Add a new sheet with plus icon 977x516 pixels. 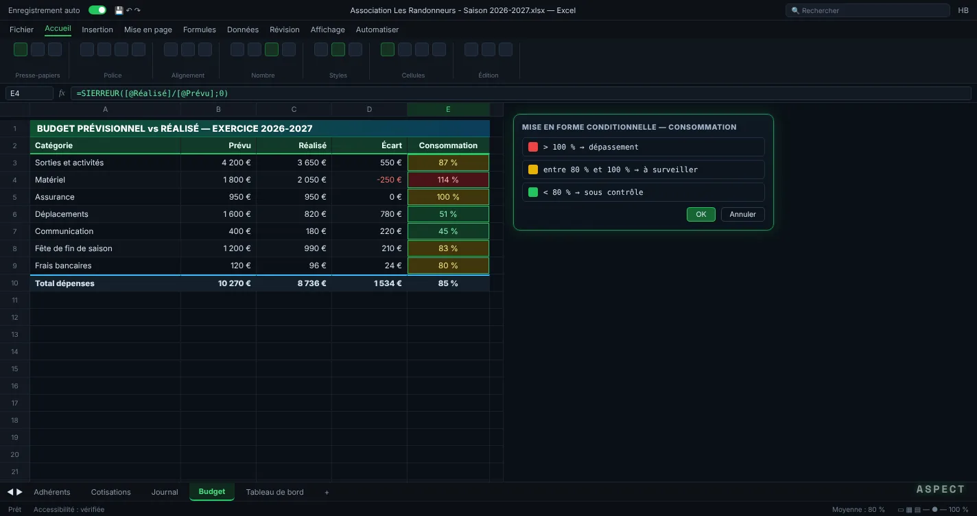coord(327,492)
